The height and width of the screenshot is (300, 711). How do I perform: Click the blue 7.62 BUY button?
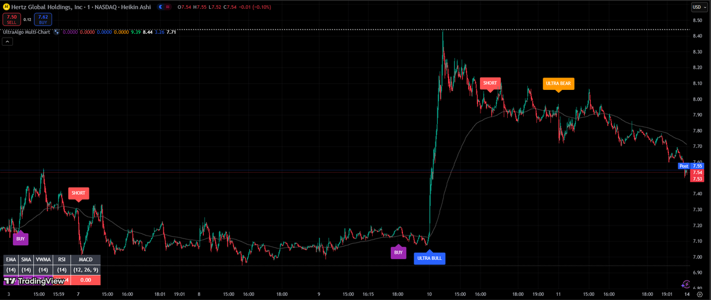(43, 20)
